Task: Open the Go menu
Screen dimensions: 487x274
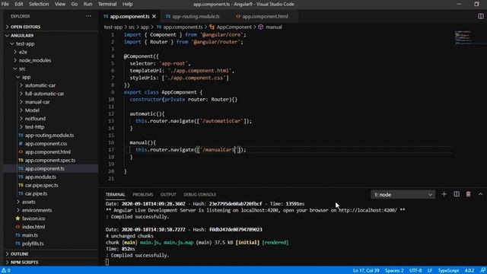Action: pos(75,4)
